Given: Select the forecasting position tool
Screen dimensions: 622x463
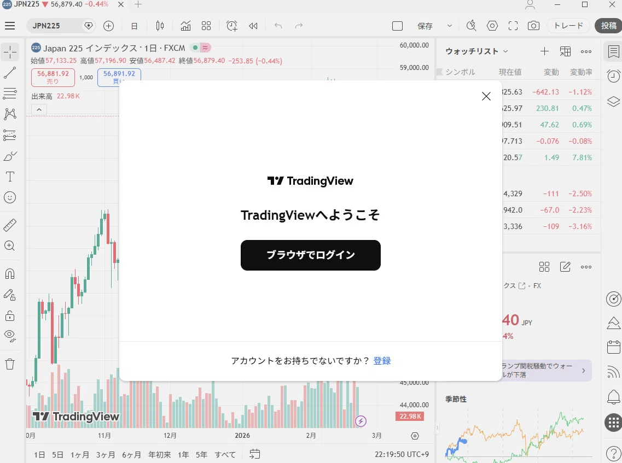Looking at the screenshot, I should pyautogui.click(x=10, y=135).
